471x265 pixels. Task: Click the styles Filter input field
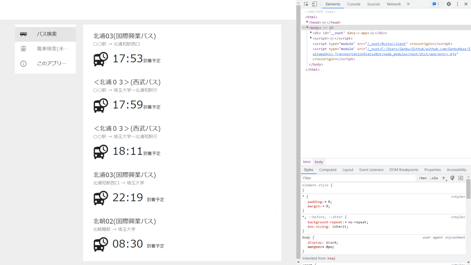tap(359, 178)
